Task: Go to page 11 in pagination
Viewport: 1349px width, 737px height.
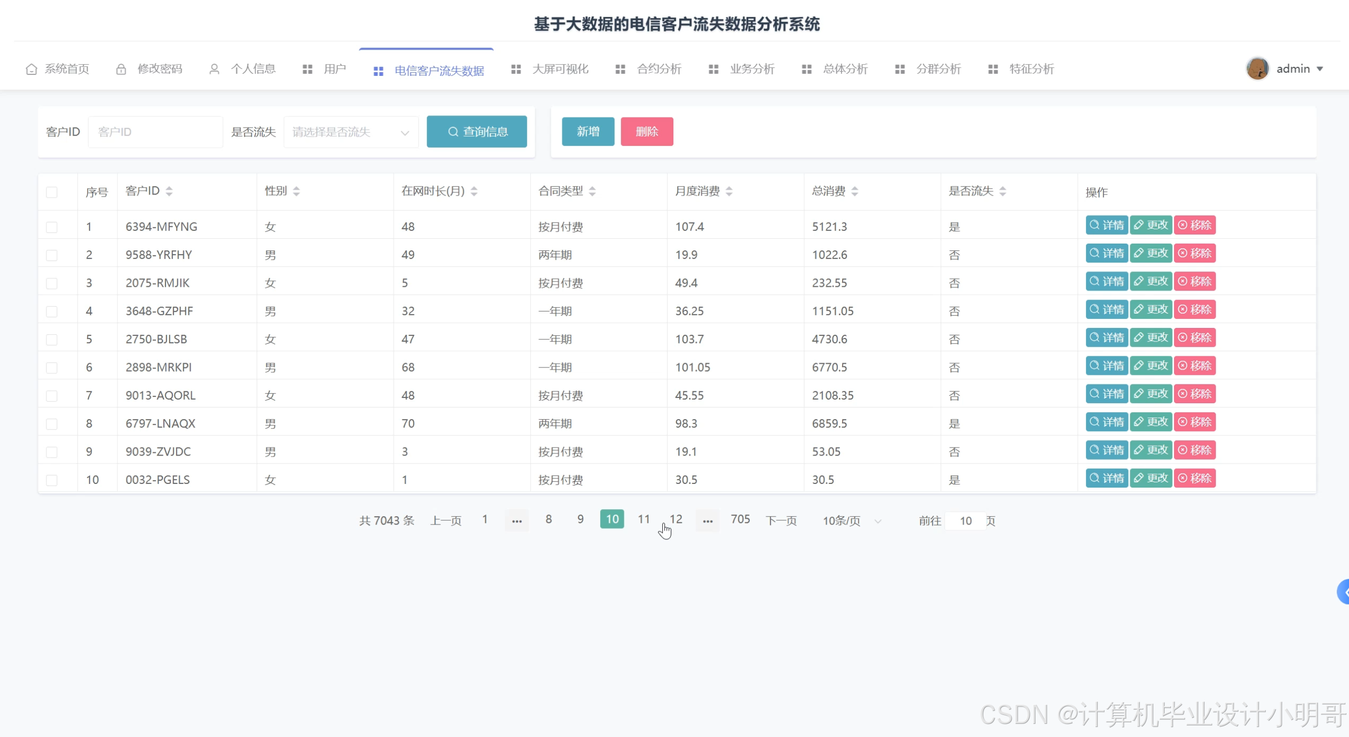Action: click(x=643, y=519)
